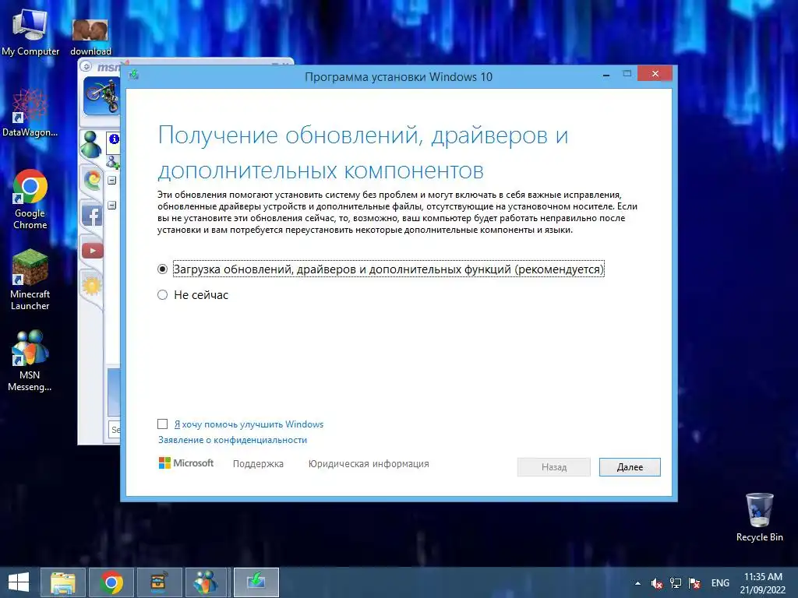Click the MSN search field
The image size is (798, 598).
115,430
